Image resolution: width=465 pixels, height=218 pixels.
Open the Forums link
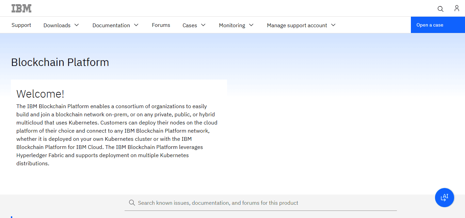(x=161, y=25)
